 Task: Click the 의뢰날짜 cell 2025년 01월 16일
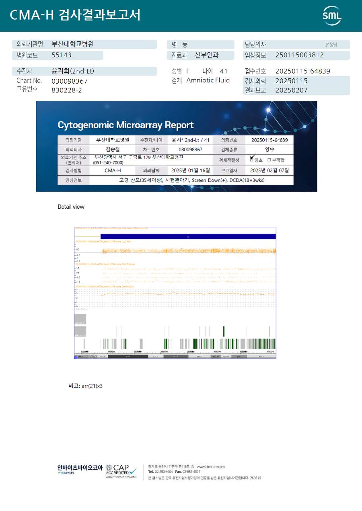pyautogui.click(x=191, y=170)
